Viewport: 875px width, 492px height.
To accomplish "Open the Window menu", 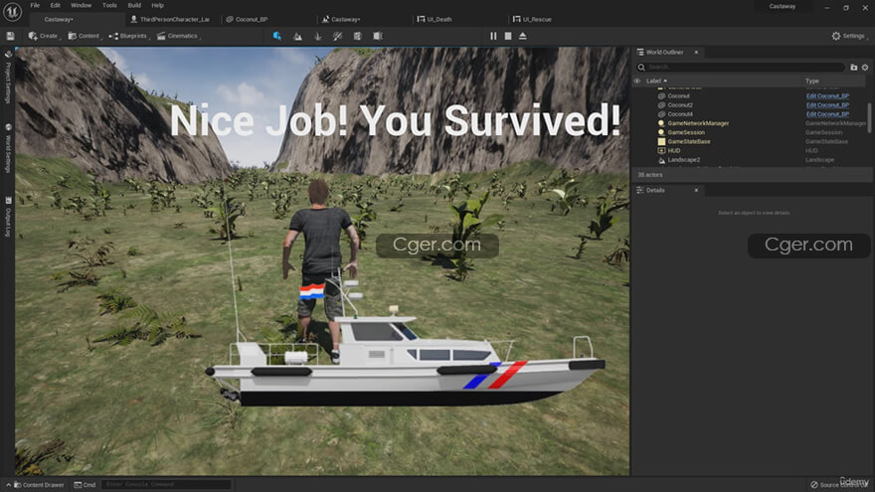I will 81,6.
